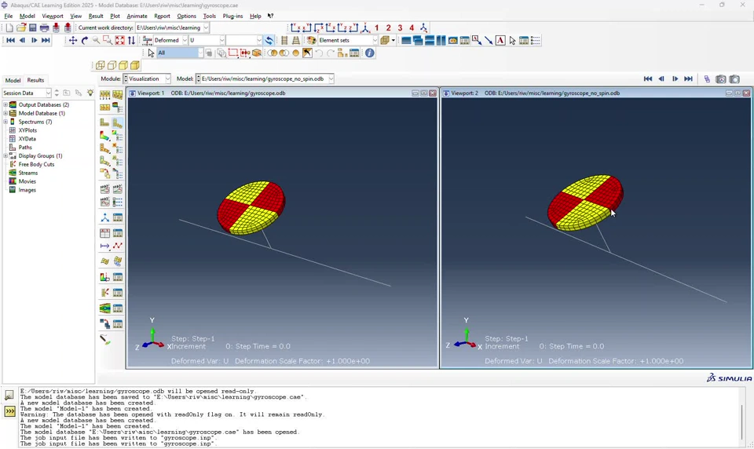This screenshot has width=754, height=449.
Task: Click the command line interface >>> icon
Action: click(9, 411)
